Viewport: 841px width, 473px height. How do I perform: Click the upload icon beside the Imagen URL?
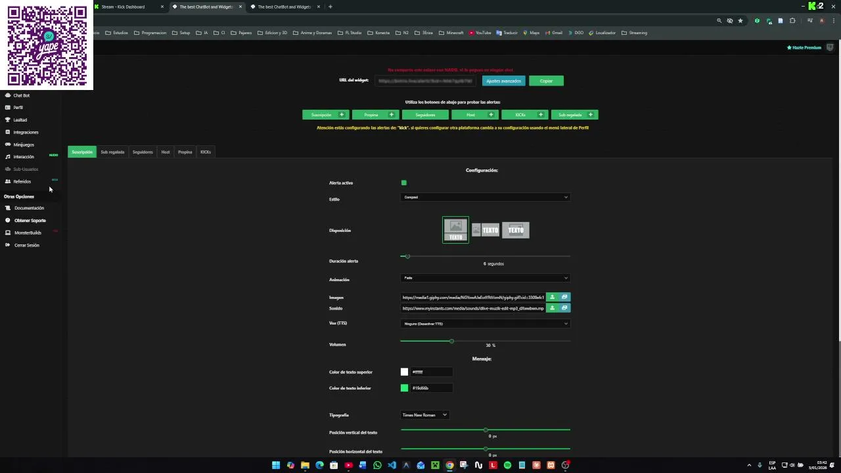(552, 297)
